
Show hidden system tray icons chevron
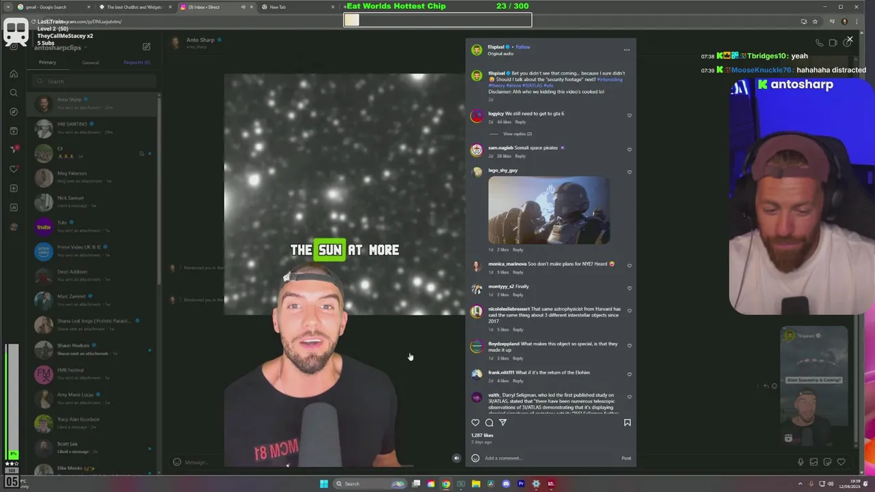tap(800, 484)
